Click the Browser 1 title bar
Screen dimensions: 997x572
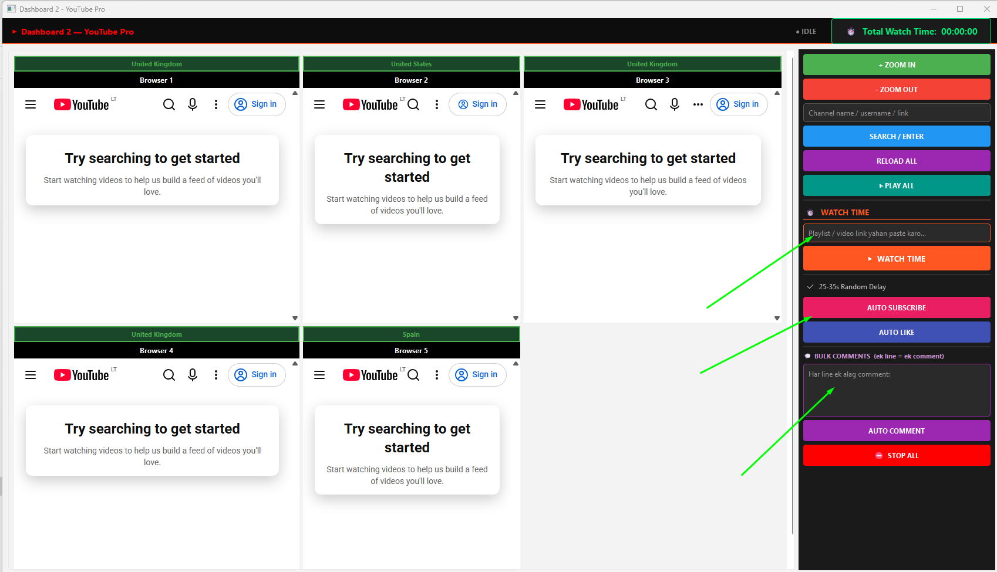point(156,80)
